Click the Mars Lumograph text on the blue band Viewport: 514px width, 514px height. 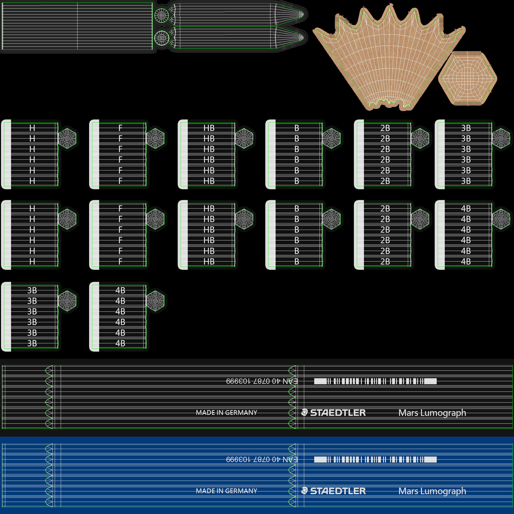432,491
